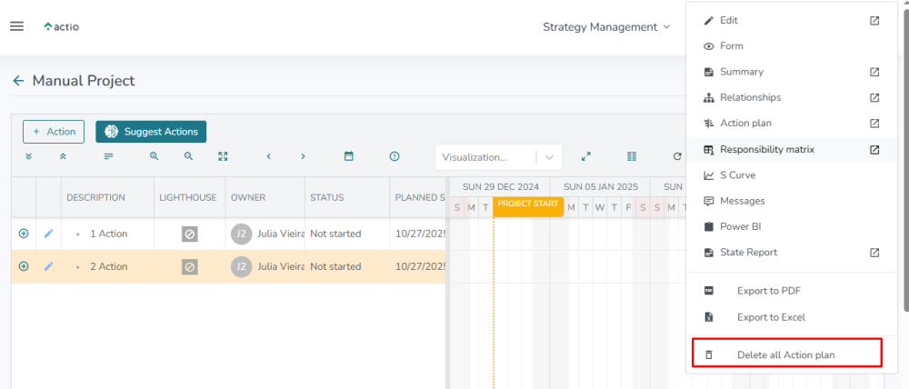Select the '1 Action' description cell

[108, 234]
